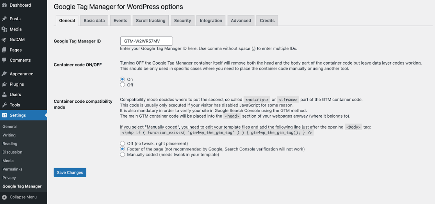The height and width of the screenshot is (204, 435).
Task: Select the container code Off radio button
Action: click(123, 85)
